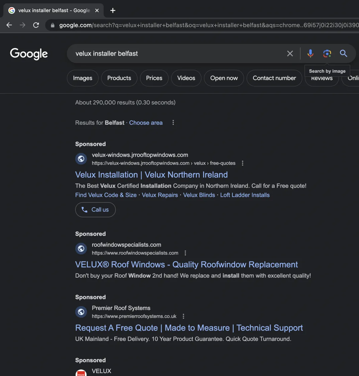Click the VELUX advertiser name at the bottom
The width and height of the screenshot is (359, 376).
pyautogui.click(x=101, y=371)
